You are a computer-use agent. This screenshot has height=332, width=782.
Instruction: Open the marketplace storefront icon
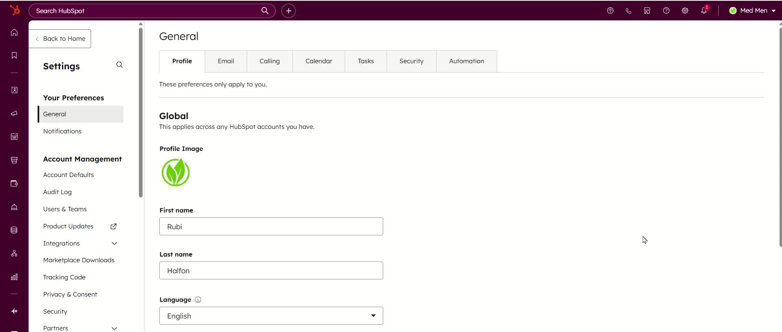[x=647, y=11]
